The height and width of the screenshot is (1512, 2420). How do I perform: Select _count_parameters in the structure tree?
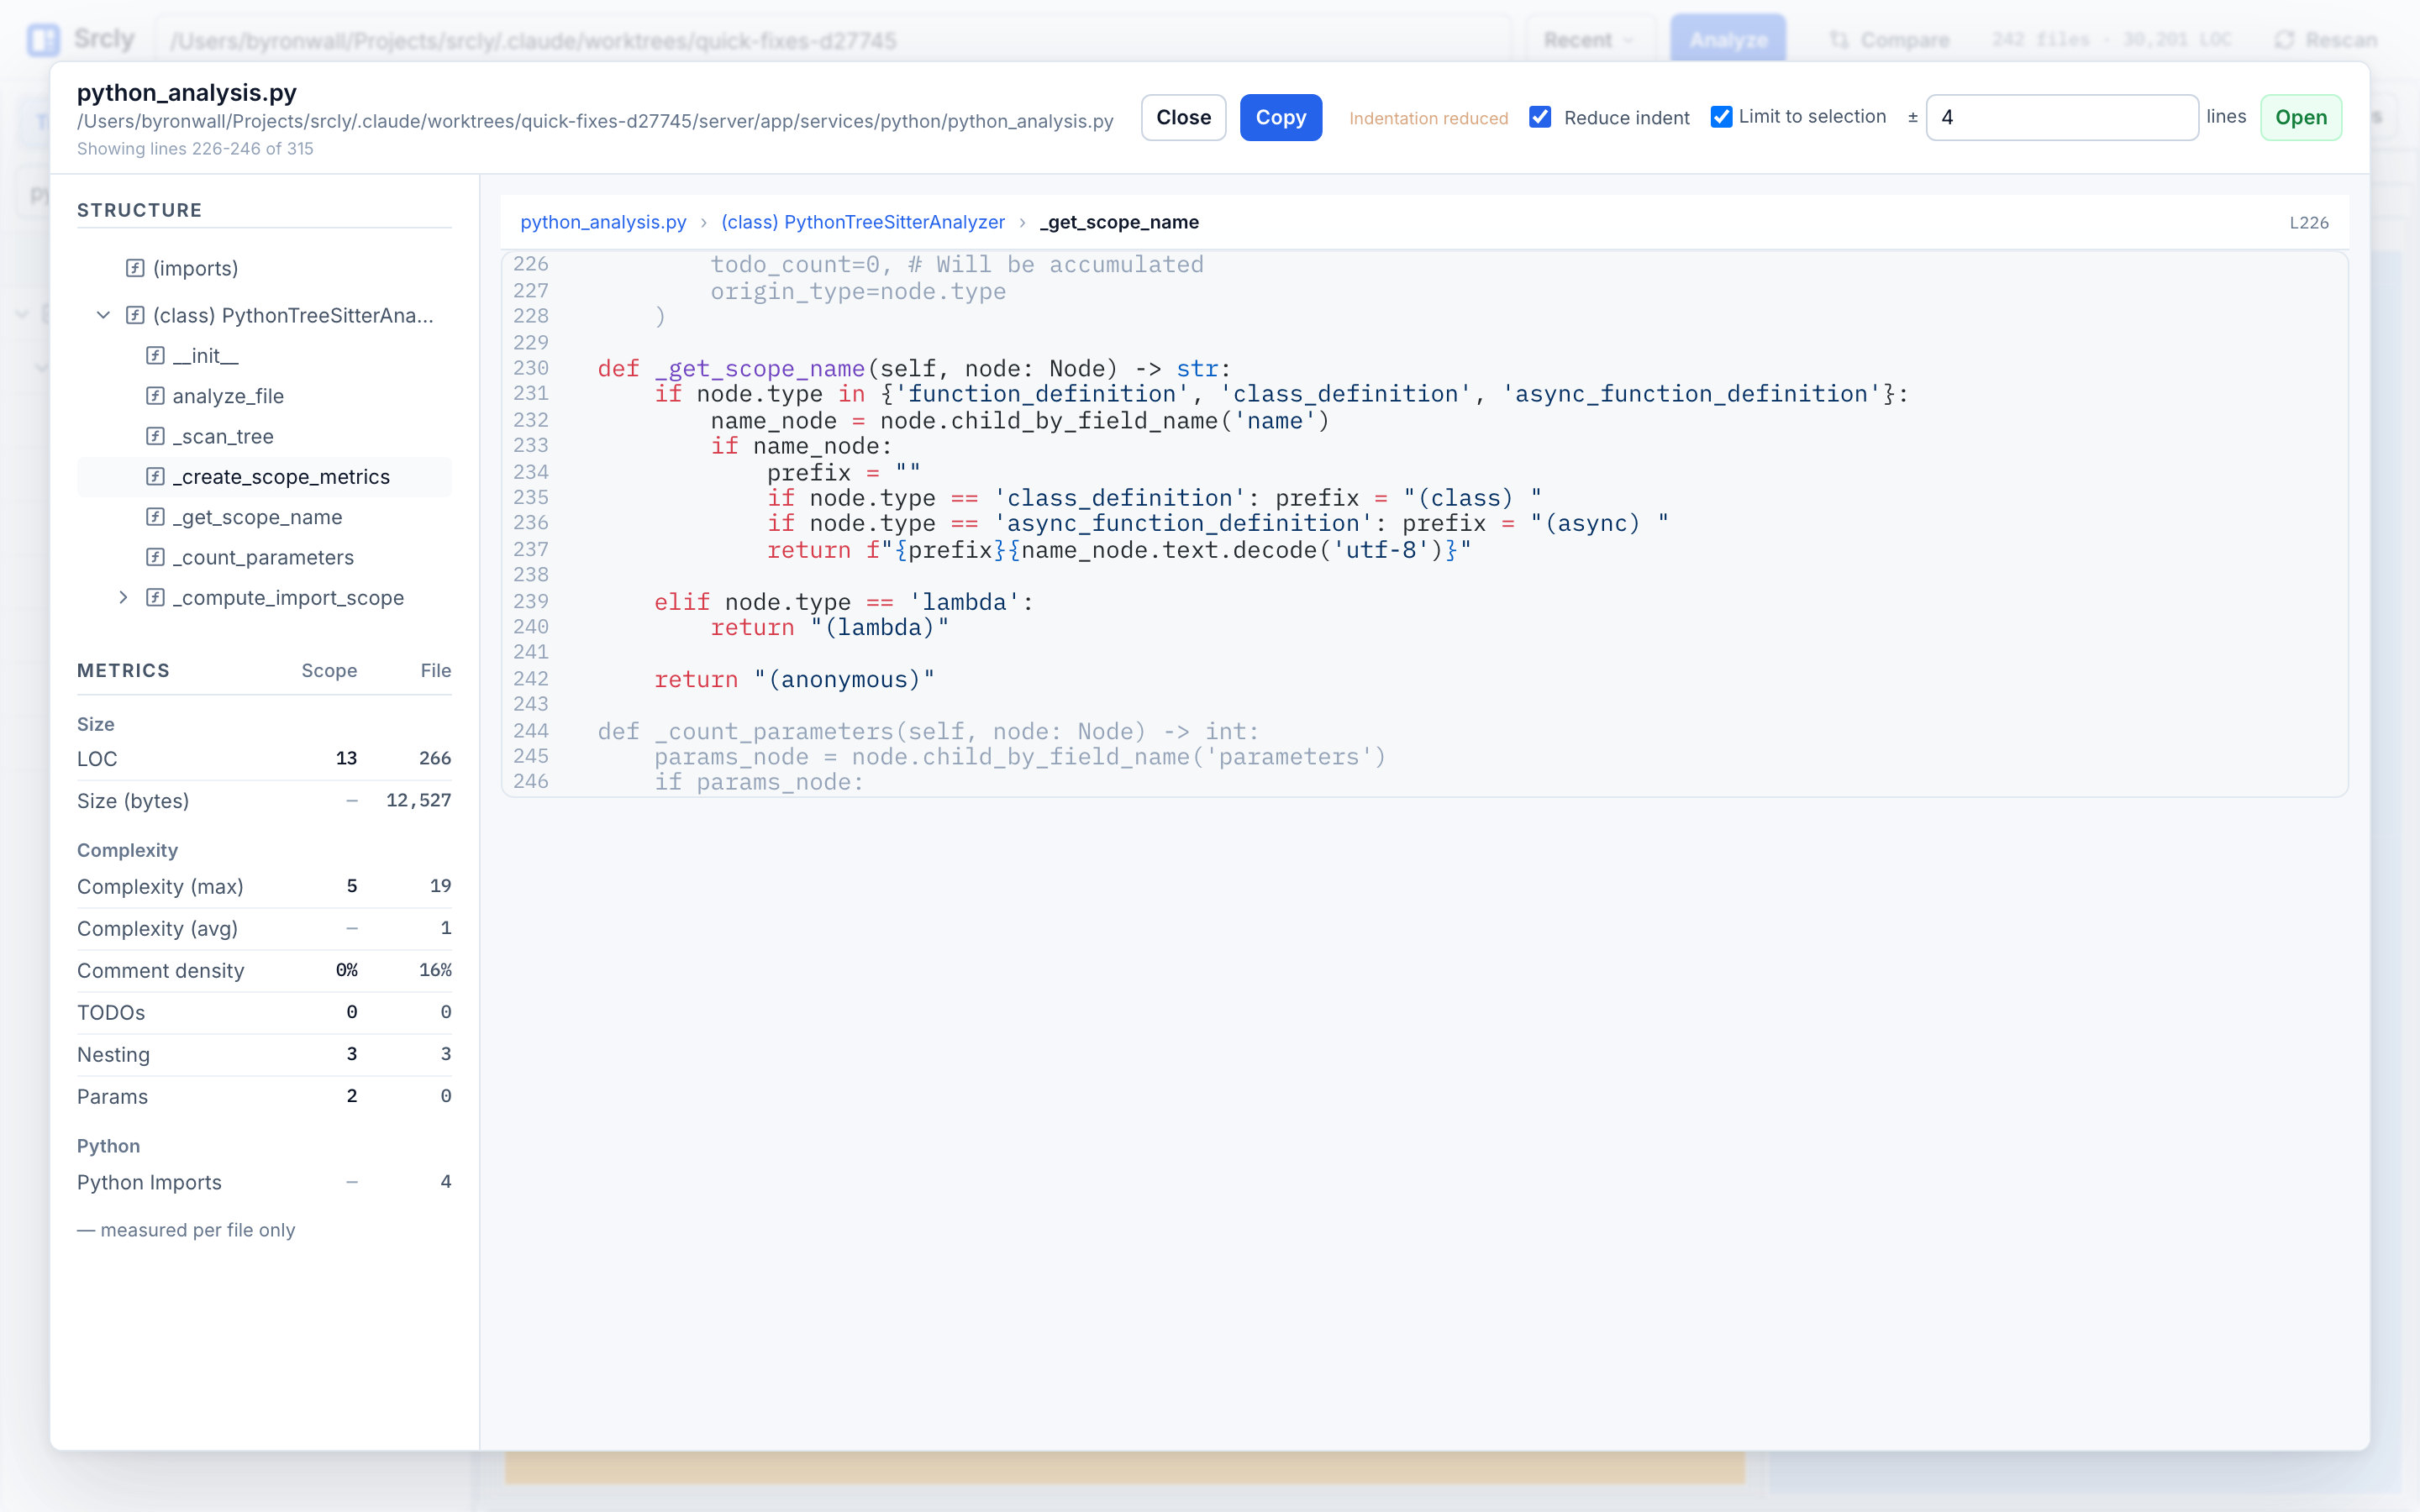(x=263, y=557)
